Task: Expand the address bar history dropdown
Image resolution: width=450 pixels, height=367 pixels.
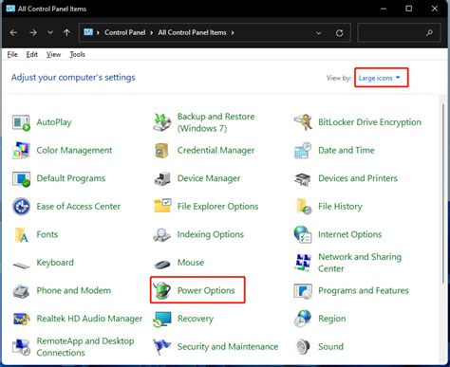Action: [x=319, y=33]
